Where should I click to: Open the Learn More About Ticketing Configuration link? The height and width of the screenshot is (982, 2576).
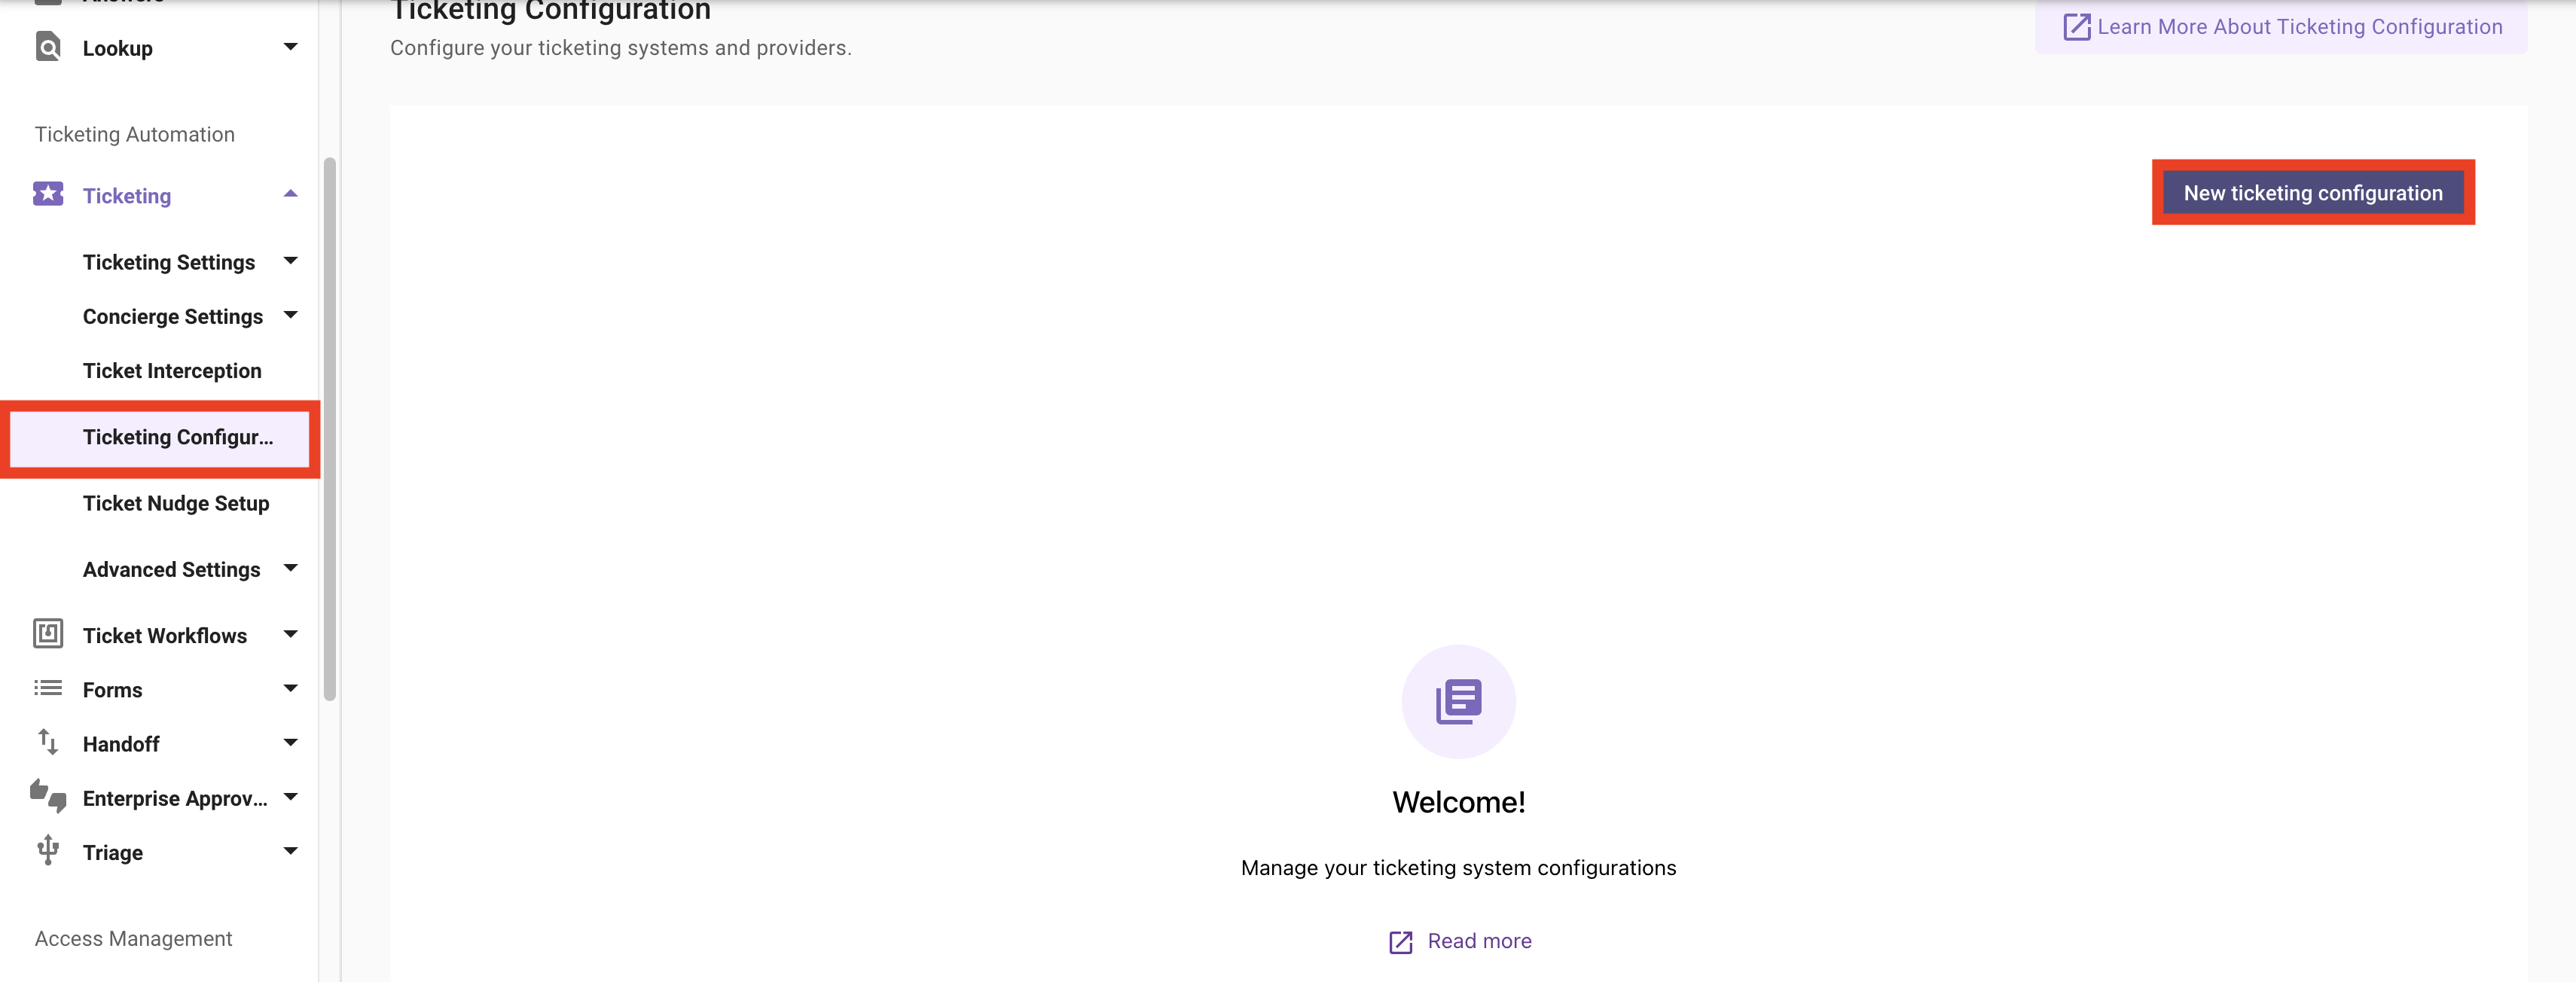coord(2283,27)
